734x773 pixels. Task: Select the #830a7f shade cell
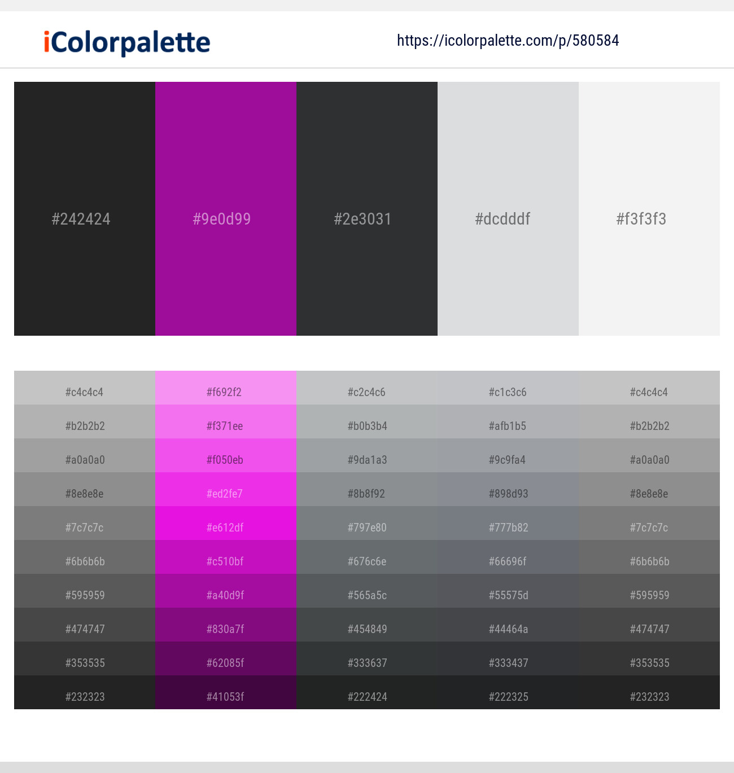click(x=226, y=625)
